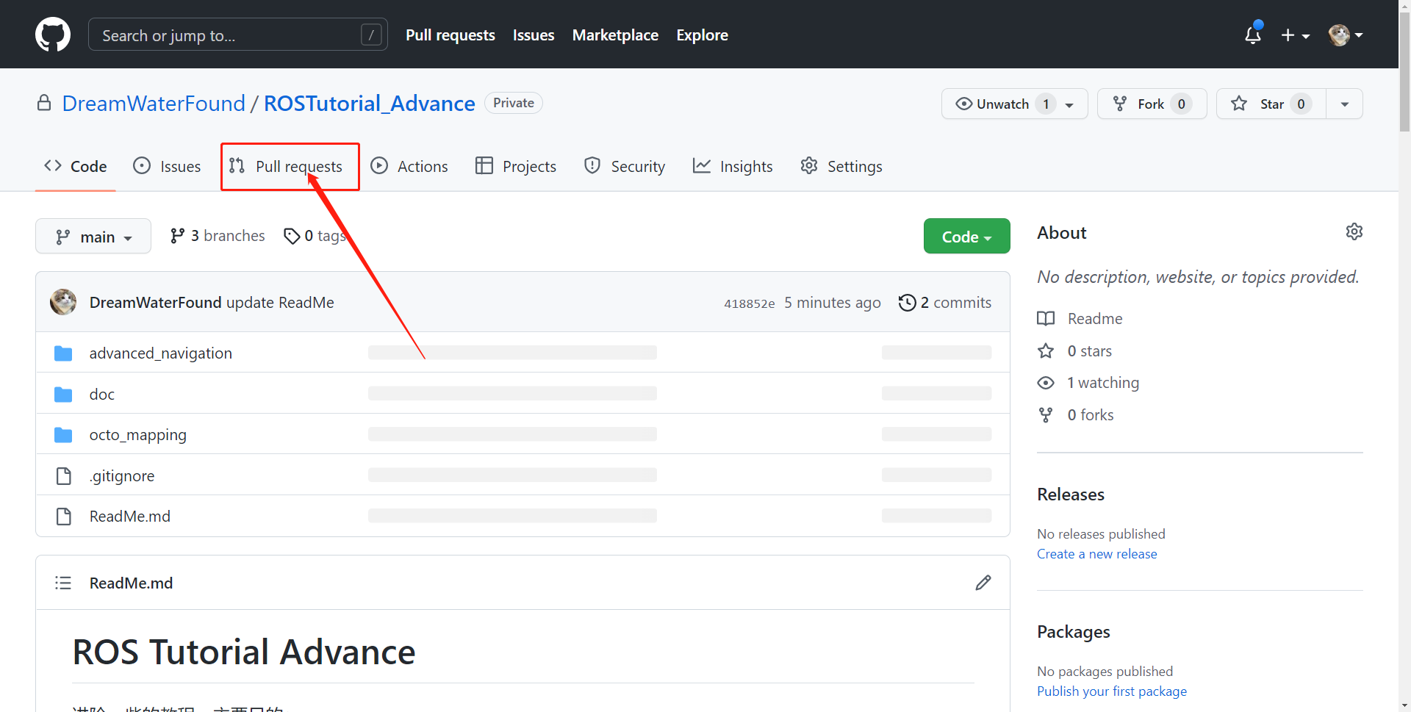Open the advanced_navigation folder
This screenshot has height=712, width=1411.
(x=161, y=353)
